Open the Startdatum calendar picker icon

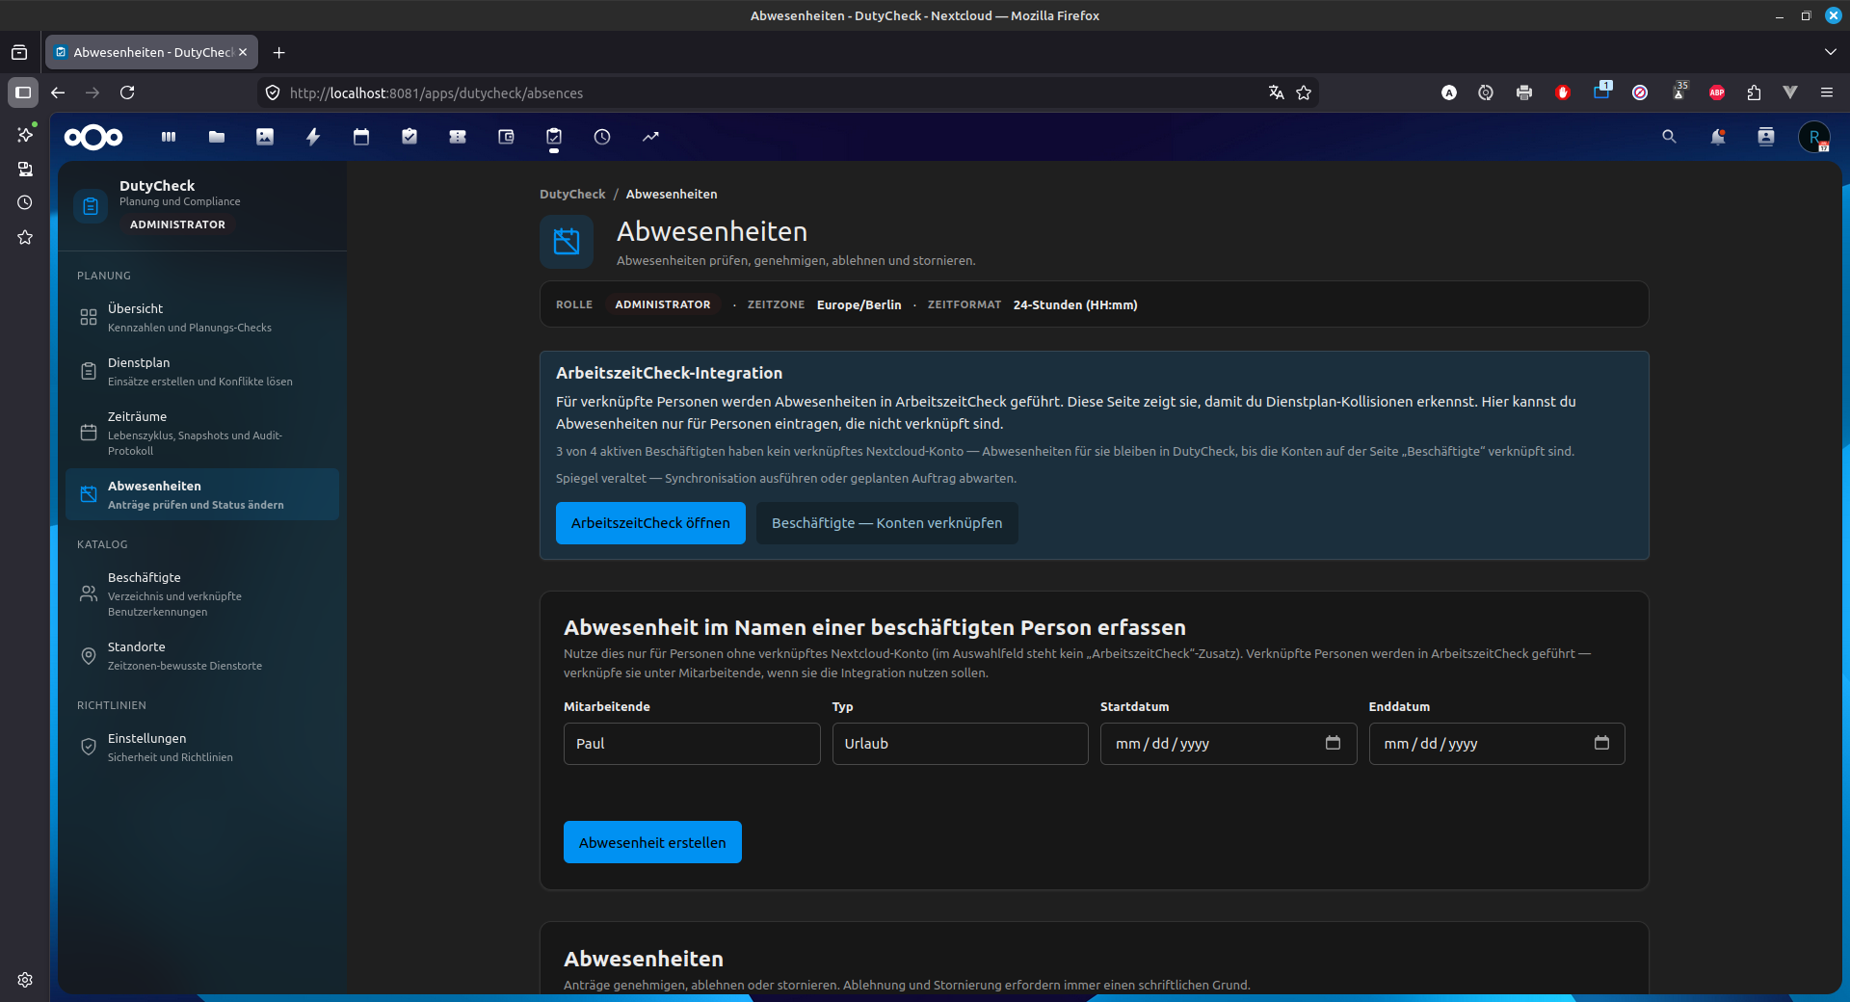pos(1333,743)
